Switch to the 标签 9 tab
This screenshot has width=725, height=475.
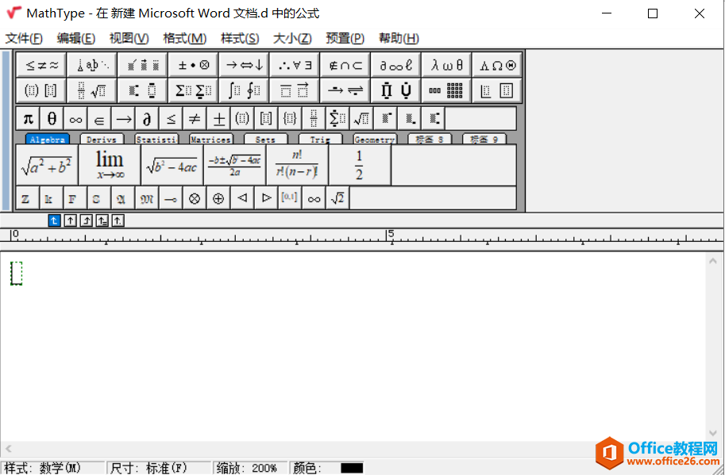point(484,139)
